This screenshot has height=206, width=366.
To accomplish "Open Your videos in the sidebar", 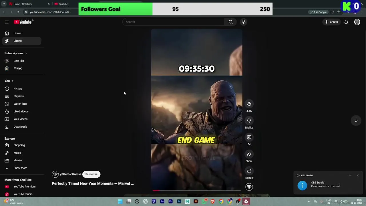I will (22, 119).
